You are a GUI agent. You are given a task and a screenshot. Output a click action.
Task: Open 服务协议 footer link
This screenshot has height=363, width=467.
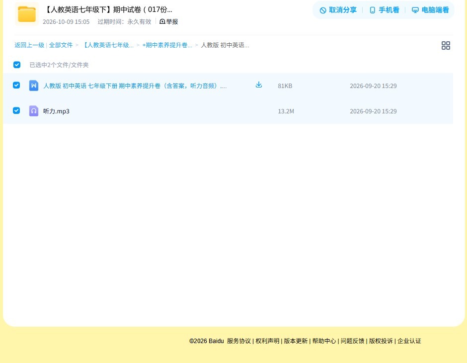pos(239,341)
